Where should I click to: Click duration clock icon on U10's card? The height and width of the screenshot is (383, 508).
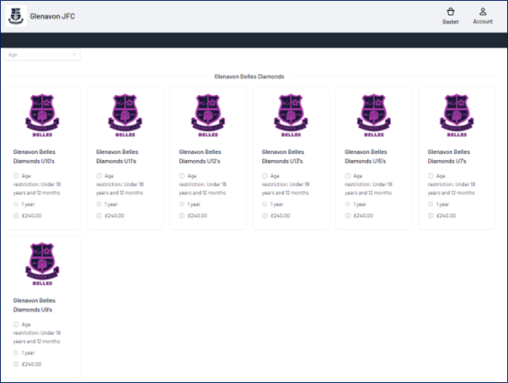[16, 205]
